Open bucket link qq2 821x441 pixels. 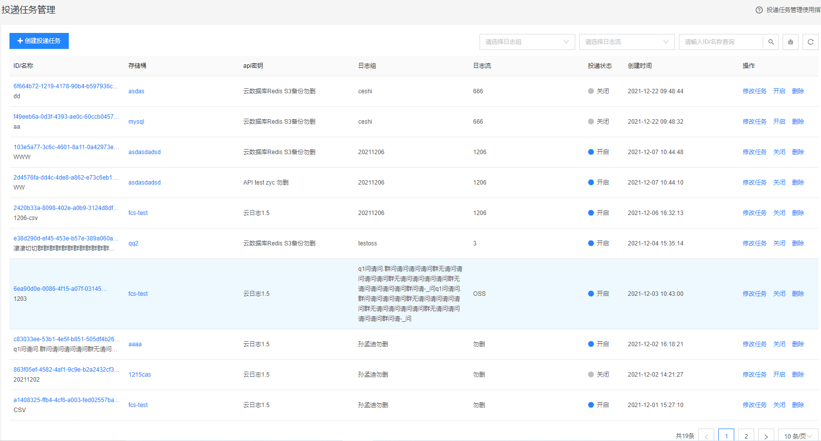point(133,243)
